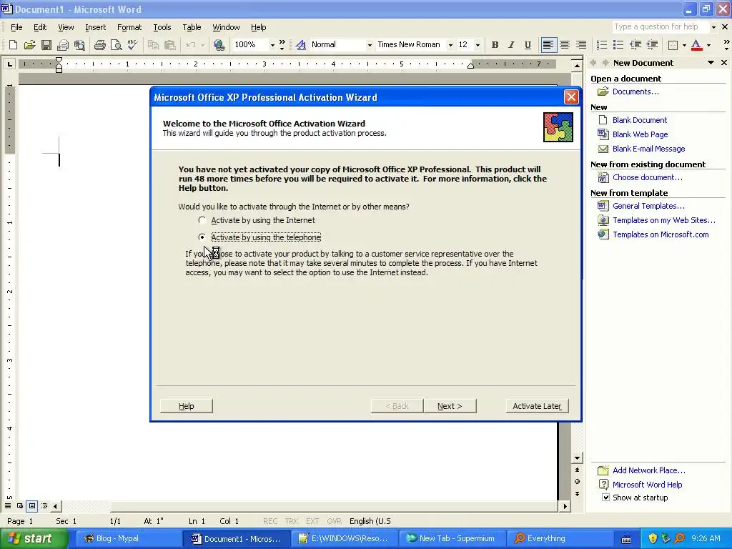Image resolution: width=732 pixels, height=549 pixels.
Task: Open the Zoom 100% dropdown
Action: (272, 45)
